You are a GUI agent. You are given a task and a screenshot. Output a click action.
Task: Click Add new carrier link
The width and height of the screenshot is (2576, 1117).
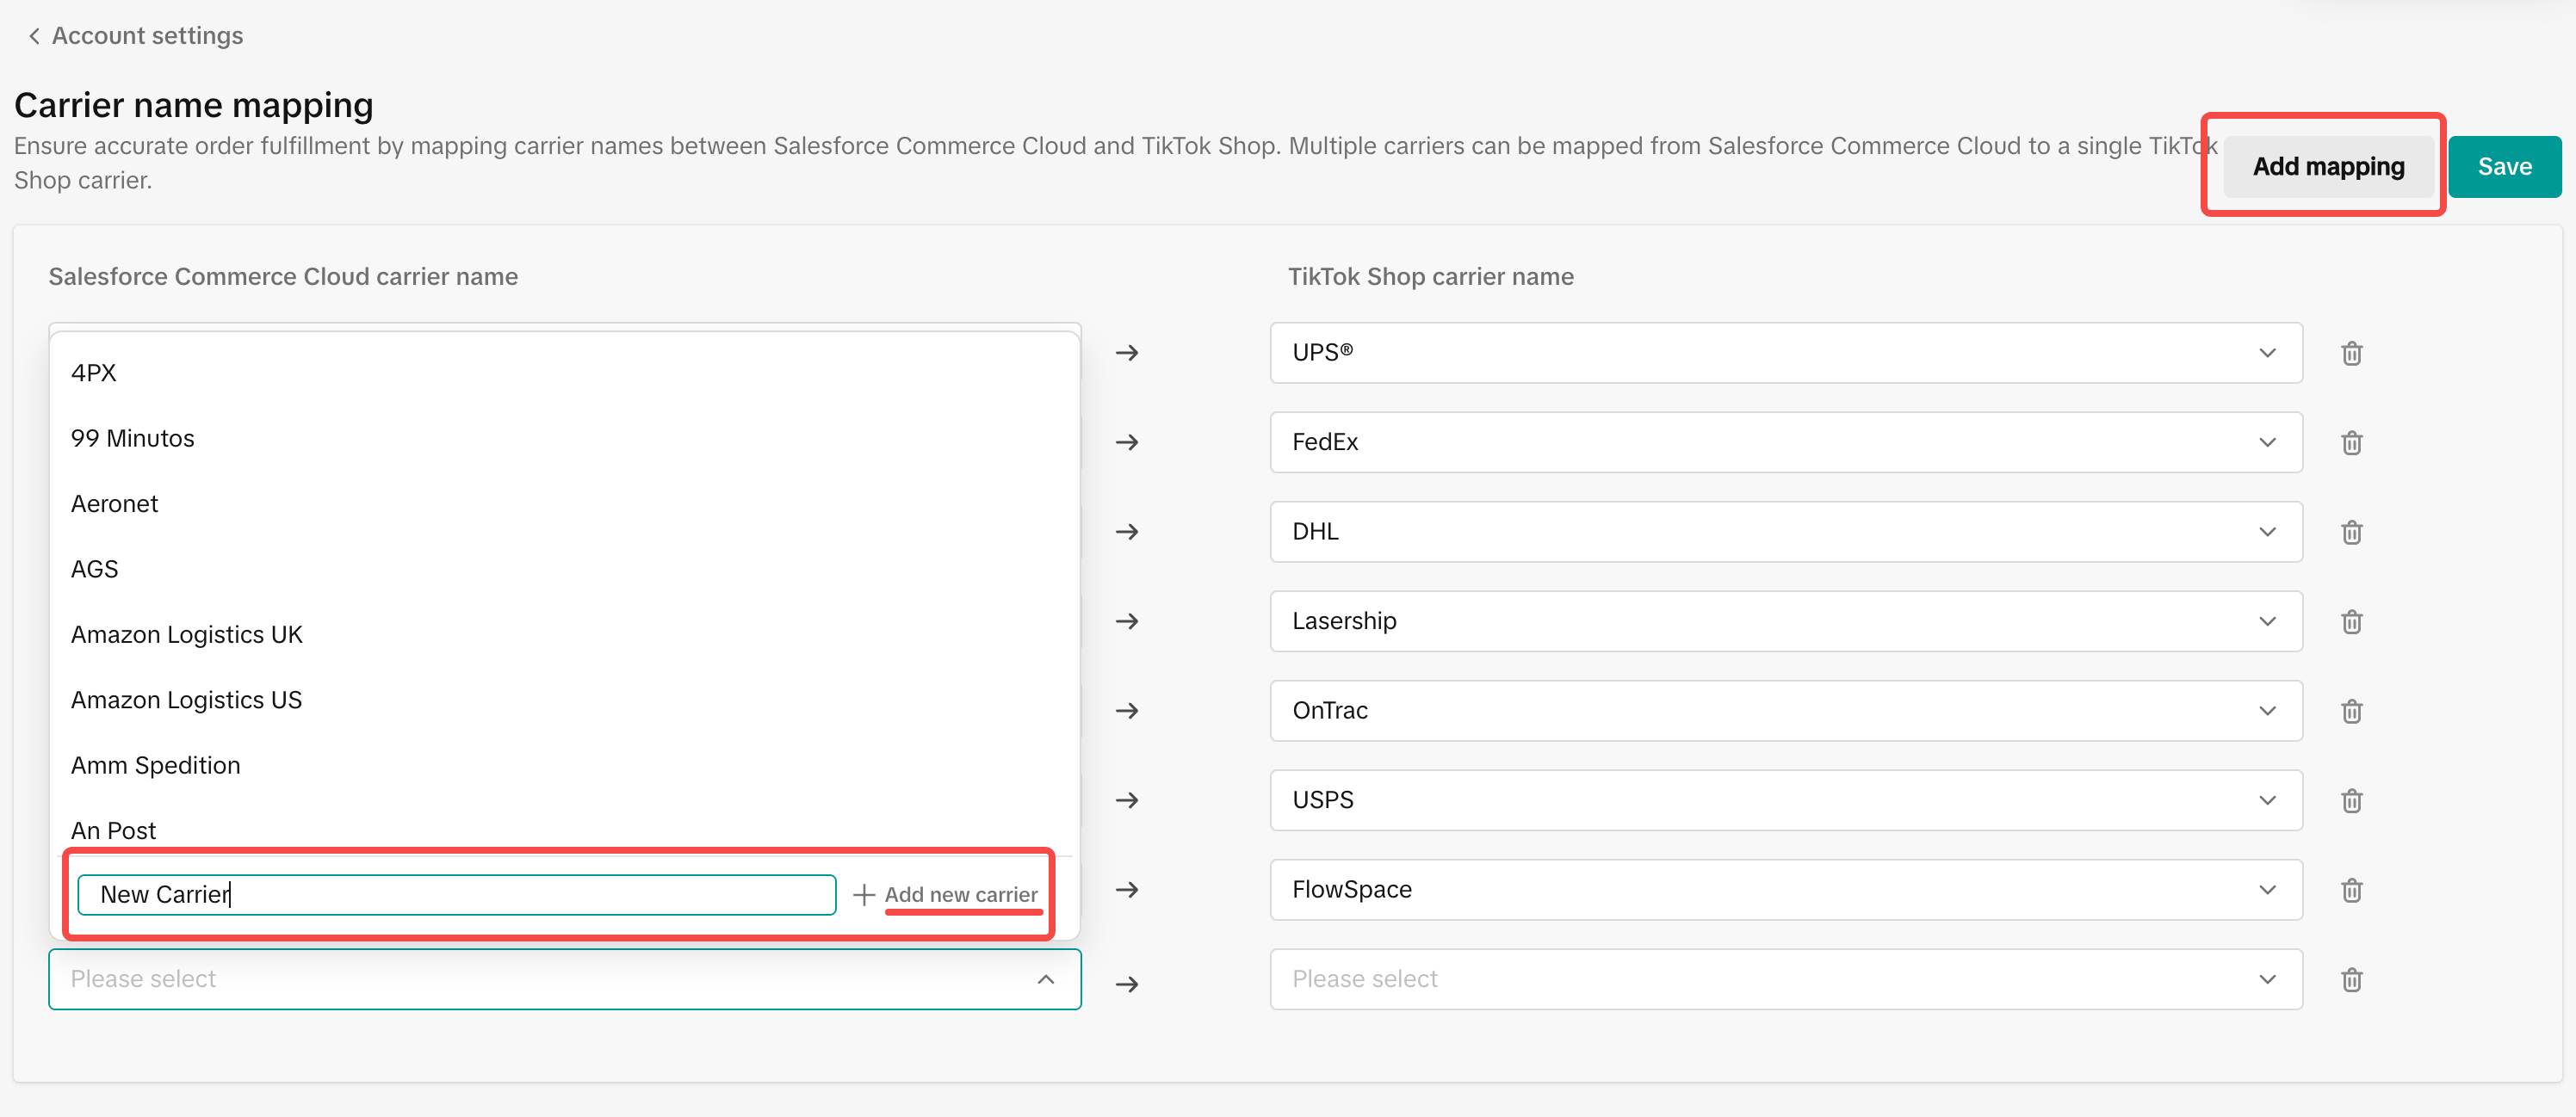click(x=959, y=894)
